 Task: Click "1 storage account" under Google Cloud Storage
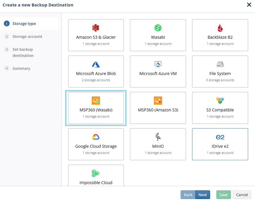coord(96,153)
